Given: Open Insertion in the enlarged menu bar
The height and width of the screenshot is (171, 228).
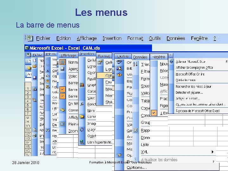Looking at the screenshot, I should (112, 38).
